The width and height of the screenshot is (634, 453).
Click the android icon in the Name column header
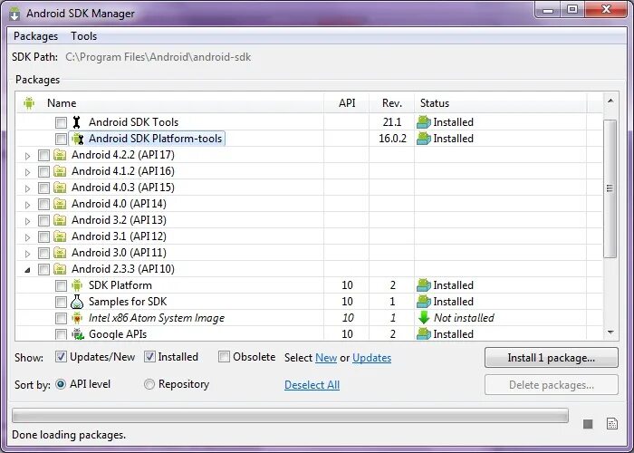click(29, 103)
